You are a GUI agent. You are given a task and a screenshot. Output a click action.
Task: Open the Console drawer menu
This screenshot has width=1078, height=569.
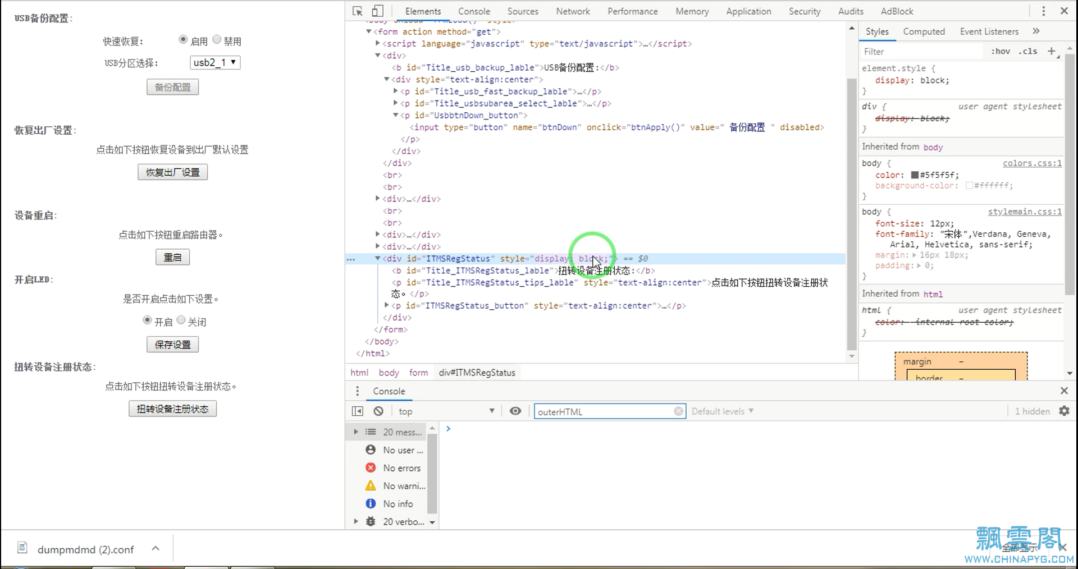tap(357, 391)
